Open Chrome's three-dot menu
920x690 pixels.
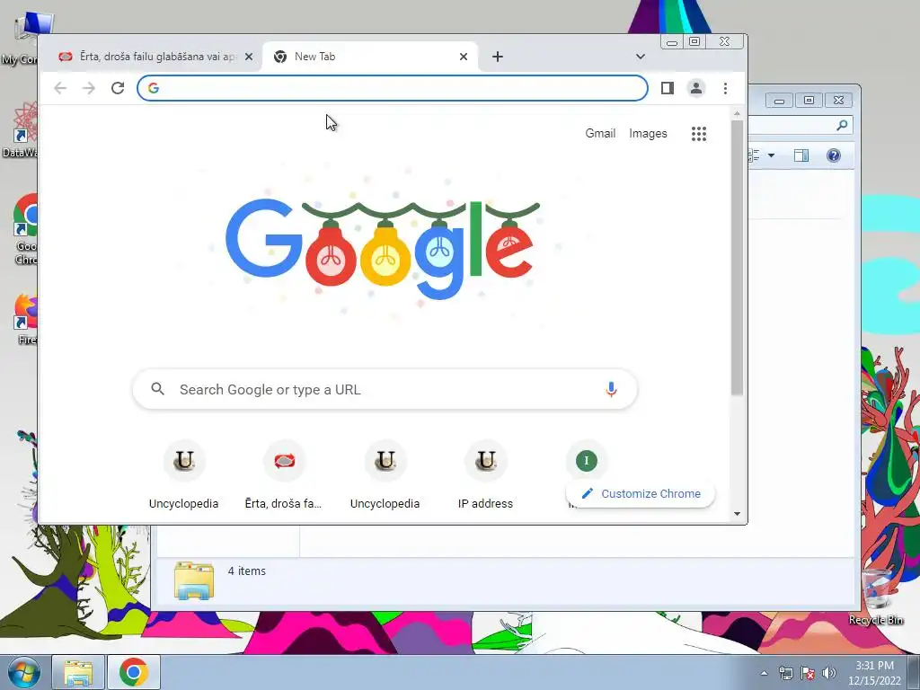coord(725,88)
